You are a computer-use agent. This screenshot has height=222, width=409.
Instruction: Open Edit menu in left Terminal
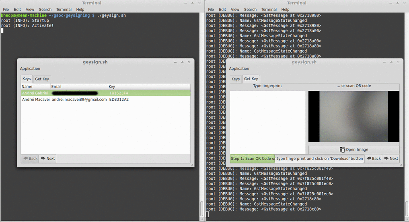[x=17, y=9]
